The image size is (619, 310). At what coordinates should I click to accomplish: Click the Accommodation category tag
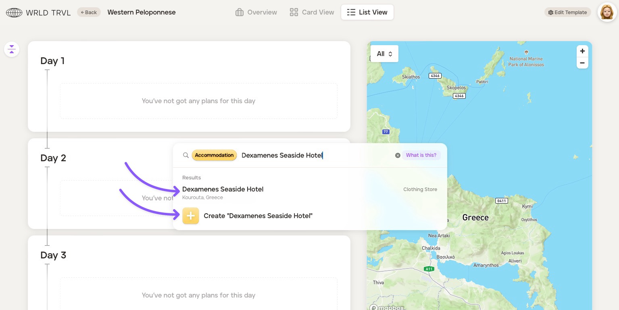214,155
